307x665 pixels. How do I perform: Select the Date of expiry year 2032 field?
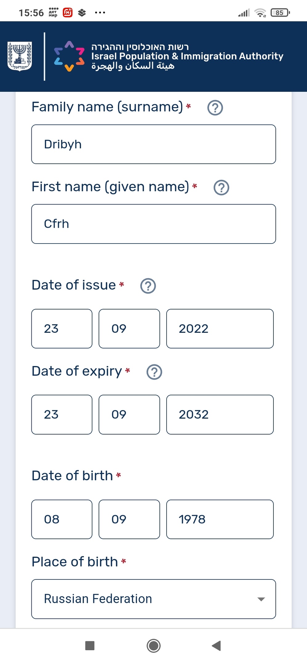(x=220, y=414)
